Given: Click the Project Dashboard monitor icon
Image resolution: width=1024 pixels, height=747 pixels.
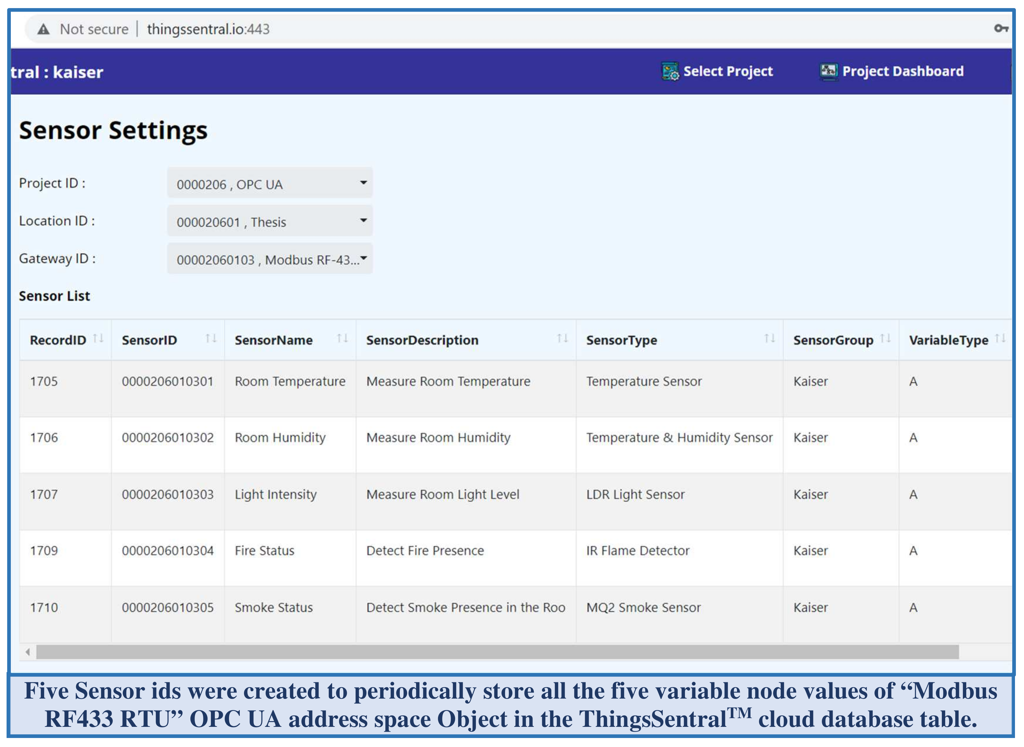Looking at the screenshot, I should click(x=828, y=72).
